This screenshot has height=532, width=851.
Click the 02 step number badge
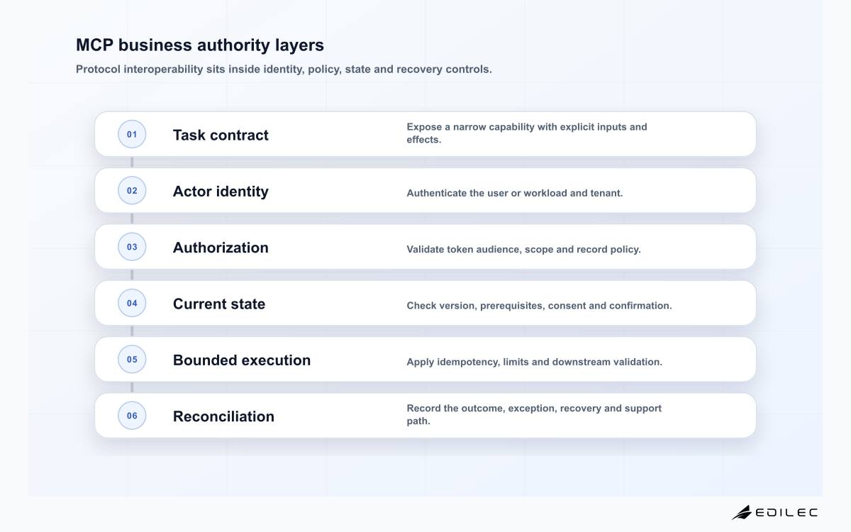[x=132, y=190]
